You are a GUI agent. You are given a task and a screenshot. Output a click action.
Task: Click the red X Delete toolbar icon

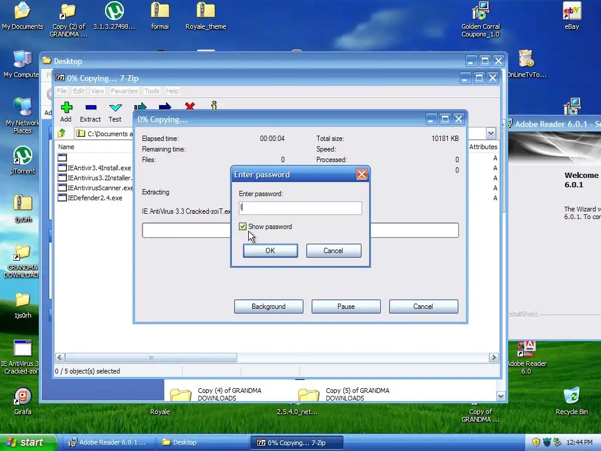tap(190, 106)
